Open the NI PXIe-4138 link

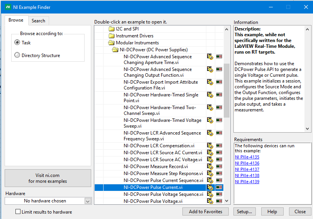pyautogui.click(x=247, y=175)
